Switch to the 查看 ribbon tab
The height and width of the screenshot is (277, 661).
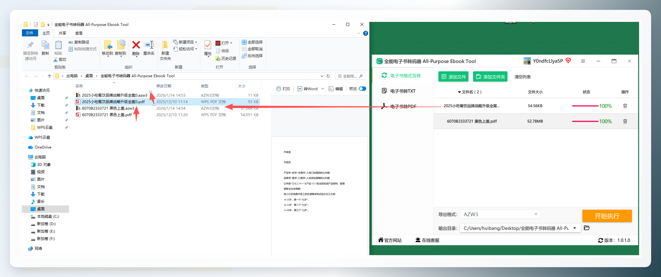[x=79, y=33]
